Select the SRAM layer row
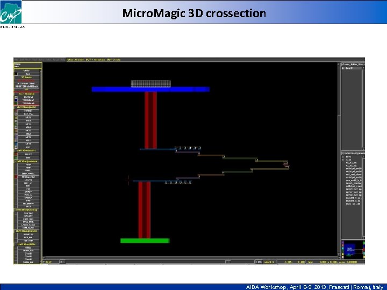The width and height of the screenshot is (387, 290). click(x=28, y=248)
